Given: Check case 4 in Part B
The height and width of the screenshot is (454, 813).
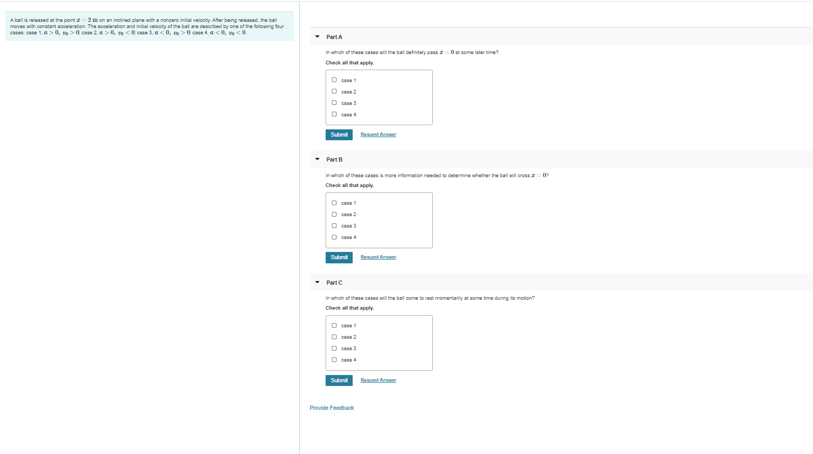Looking at the screenshot, I should 334,237.
